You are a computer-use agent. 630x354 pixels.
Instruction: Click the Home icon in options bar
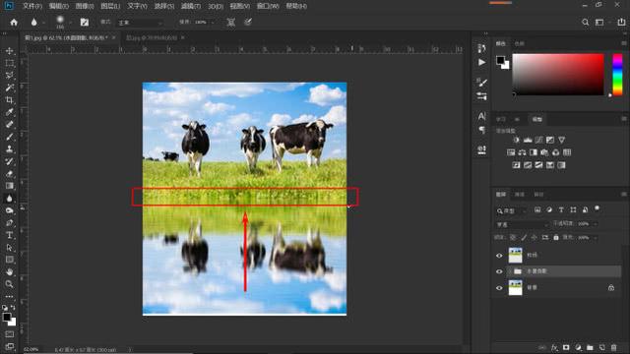point(14,23)
